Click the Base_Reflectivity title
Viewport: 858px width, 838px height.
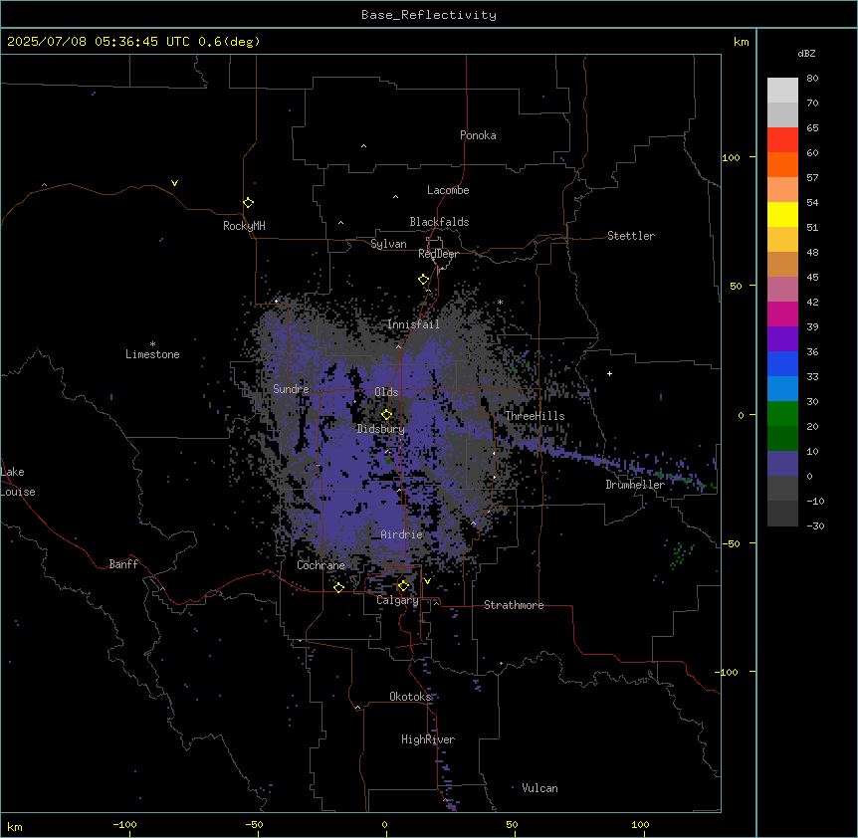click(x=429, y=15)
